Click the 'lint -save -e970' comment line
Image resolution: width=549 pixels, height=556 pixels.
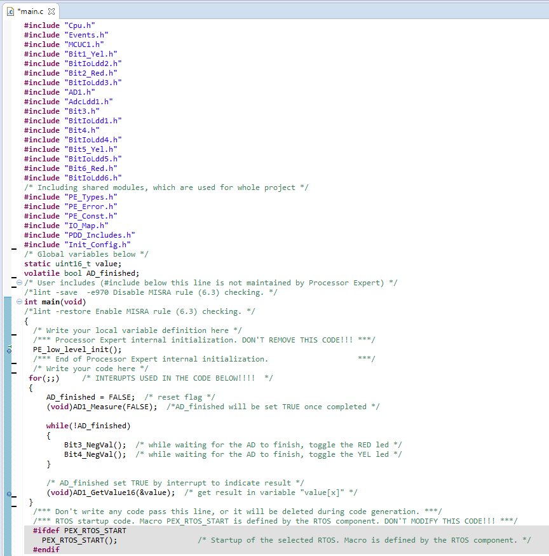(x=151, y=292)
